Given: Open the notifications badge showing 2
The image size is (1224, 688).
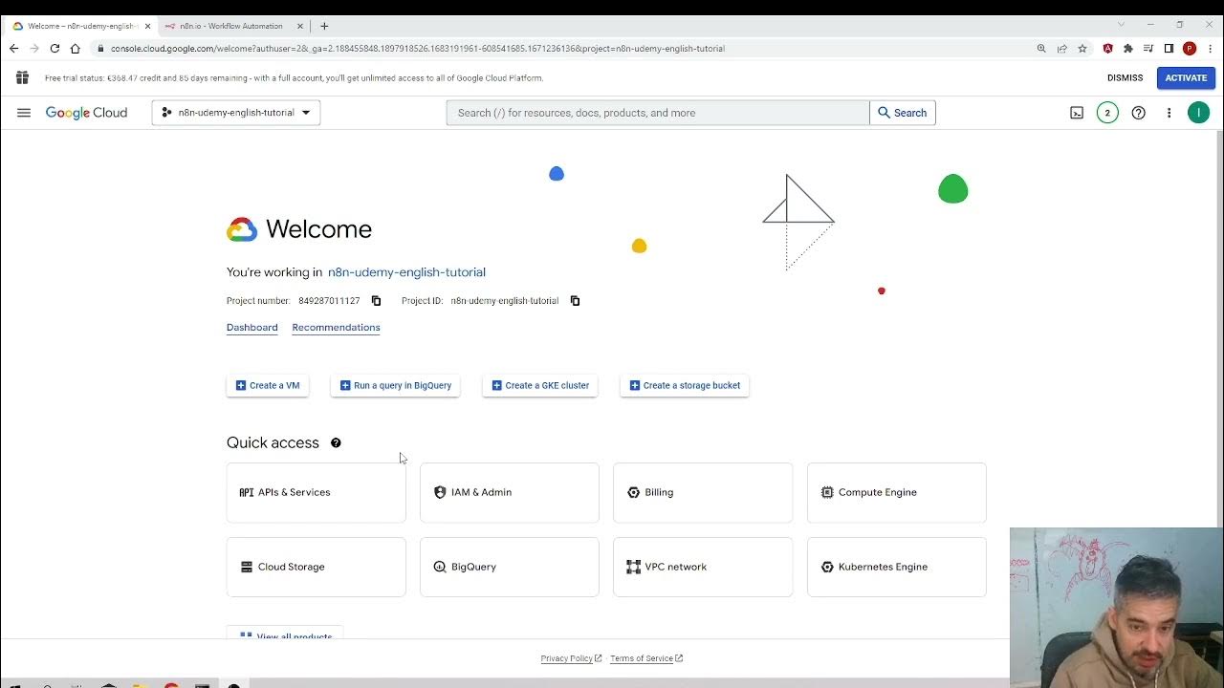Looking at the screenshot, I should (x=1107, y=113).
